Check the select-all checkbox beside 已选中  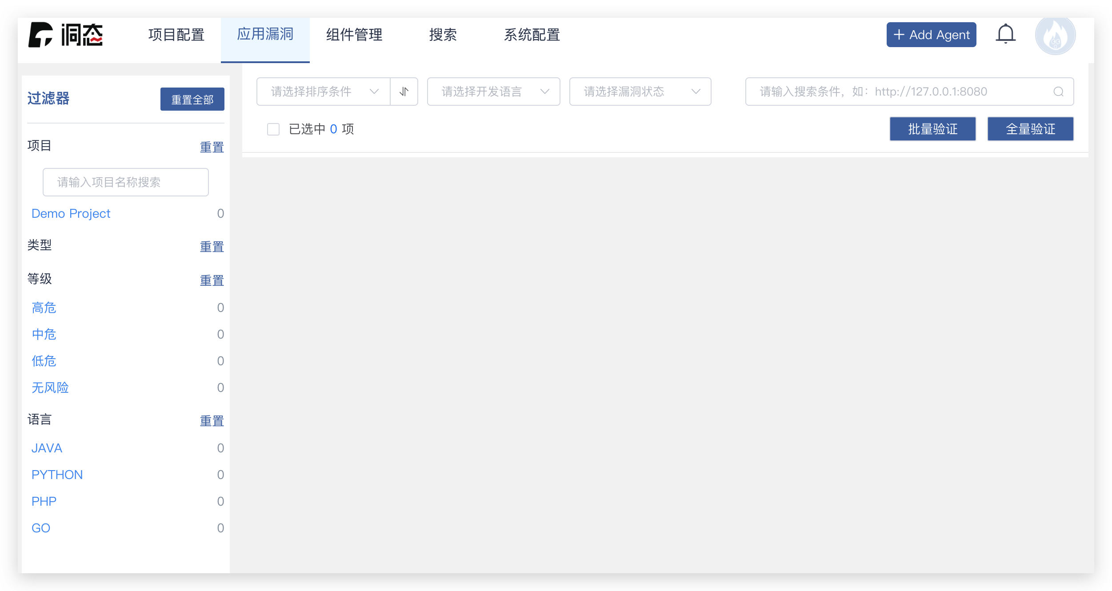click(x=273, y=128)
